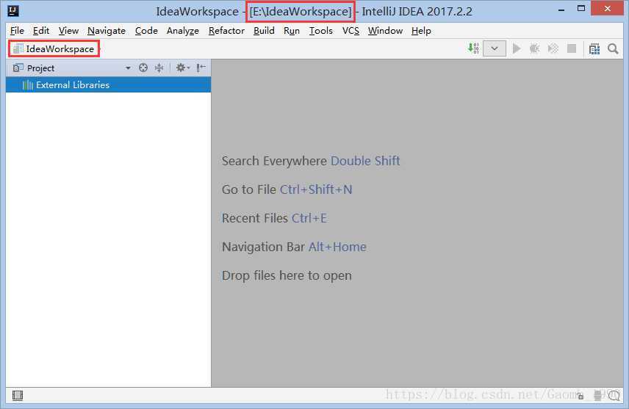This screenshot has width=629, height=409.
Task: Open the Run menu
Action: coord(292,31)
